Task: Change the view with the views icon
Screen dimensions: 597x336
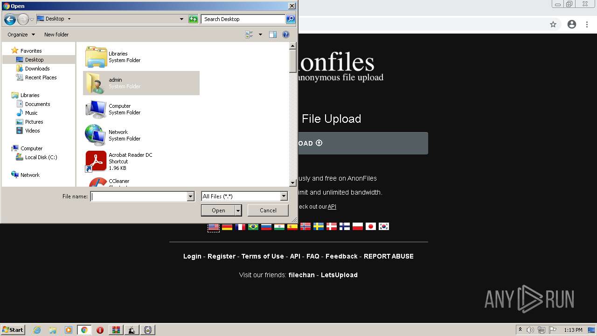Action: point(249,35)
